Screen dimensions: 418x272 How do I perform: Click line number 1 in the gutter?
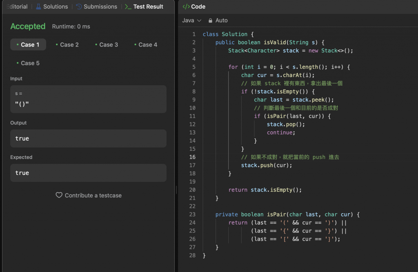(194, 34)
